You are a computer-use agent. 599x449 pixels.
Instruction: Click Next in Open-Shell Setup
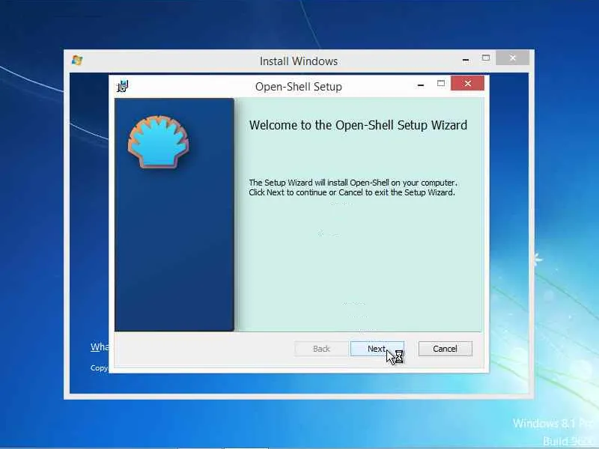(x=377, y=349)
